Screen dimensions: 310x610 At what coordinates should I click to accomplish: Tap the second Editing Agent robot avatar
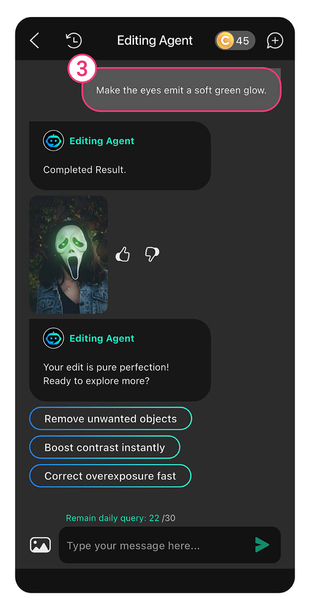coord(53,338)
